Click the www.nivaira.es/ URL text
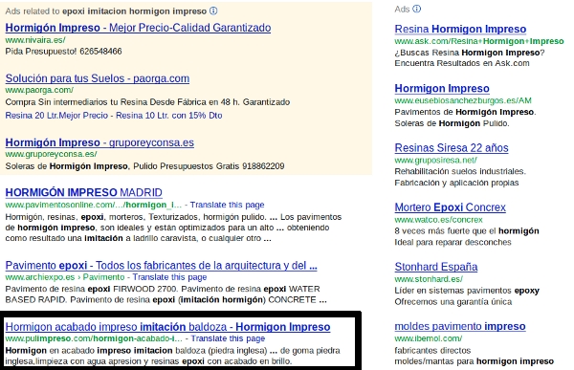Viewport: 574px width, 370px height. [x=35, y=40]
